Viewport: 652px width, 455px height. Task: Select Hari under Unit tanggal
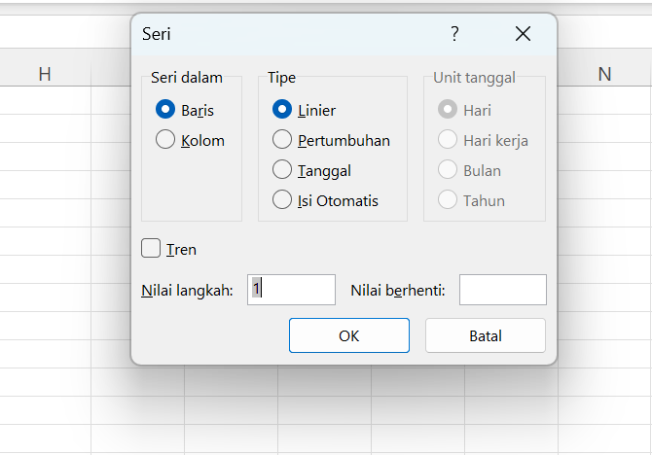pos(448,110)
